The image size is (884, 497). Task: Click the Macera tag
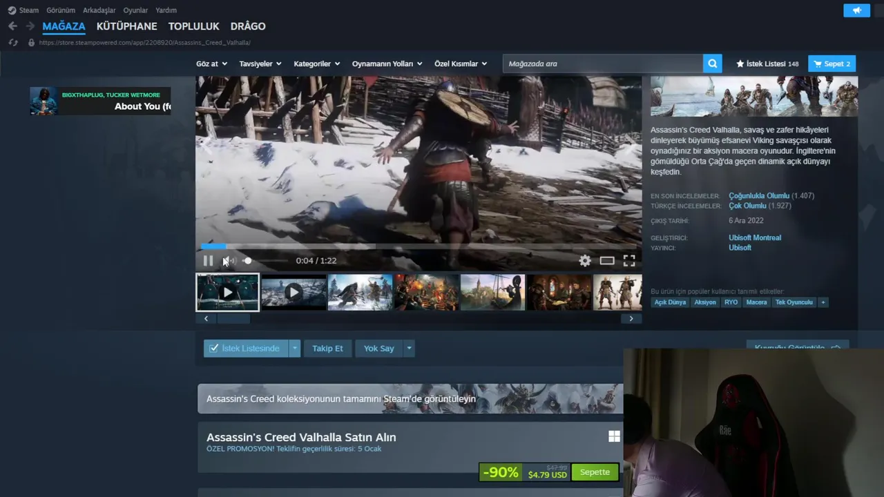click(x=756, y=302)
